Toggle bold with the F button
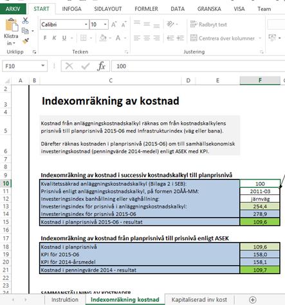 pyautogui.click(x=45, y=38)
